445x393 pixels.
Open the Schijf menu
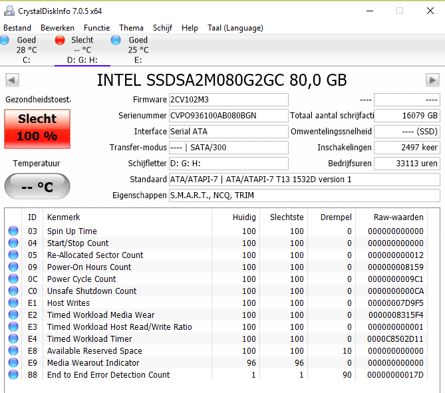point(162,28)
